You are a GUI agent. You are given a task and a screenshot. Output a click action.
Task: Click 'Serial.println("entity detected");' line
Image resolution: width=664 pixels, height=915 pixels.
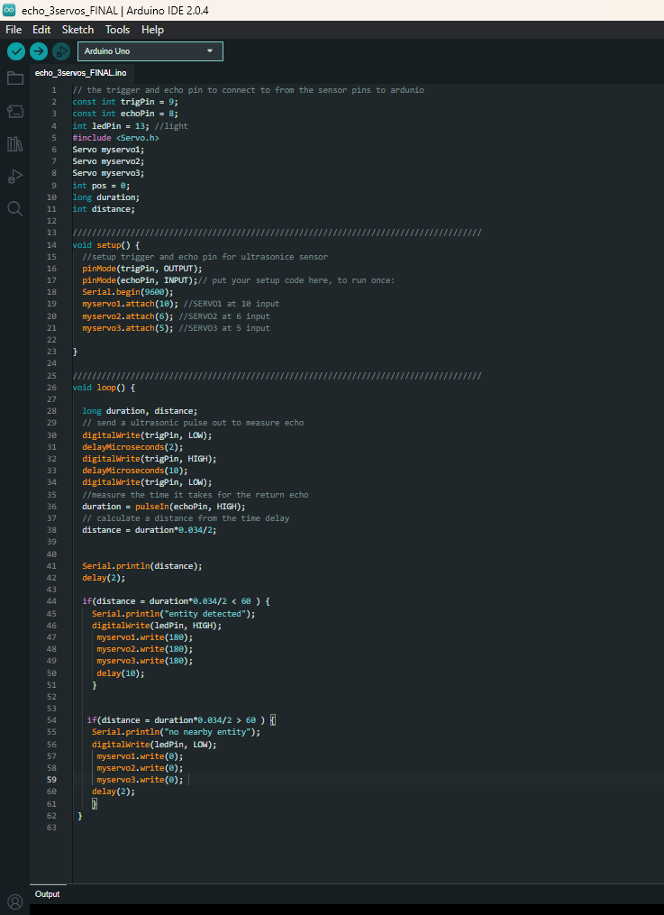[x=174, y=614]
